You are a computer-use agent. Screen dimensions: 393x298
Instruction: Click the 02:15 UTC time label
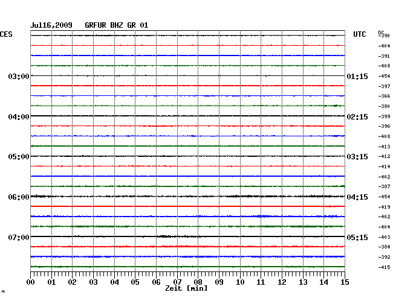pos(357,117)
